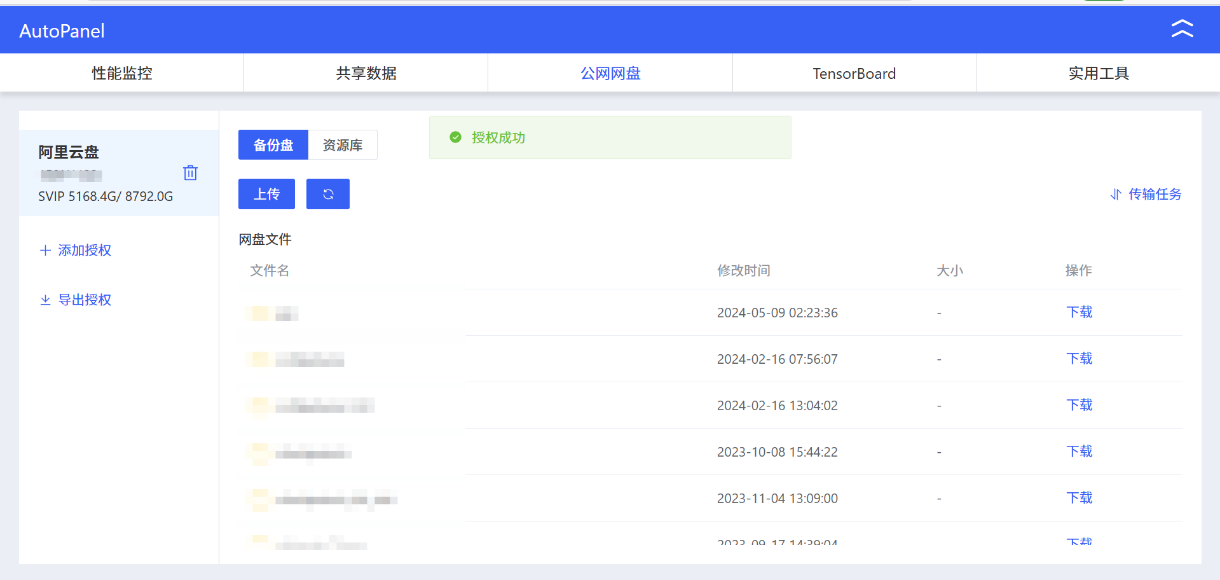Select the 备份盘 tab
1220x580 pixels.
click(x=273, y=145)
